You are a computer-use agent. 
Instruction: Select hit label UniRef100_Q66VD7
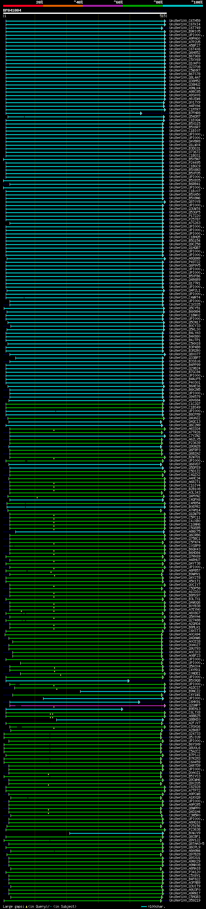click(x=185, y=464)
